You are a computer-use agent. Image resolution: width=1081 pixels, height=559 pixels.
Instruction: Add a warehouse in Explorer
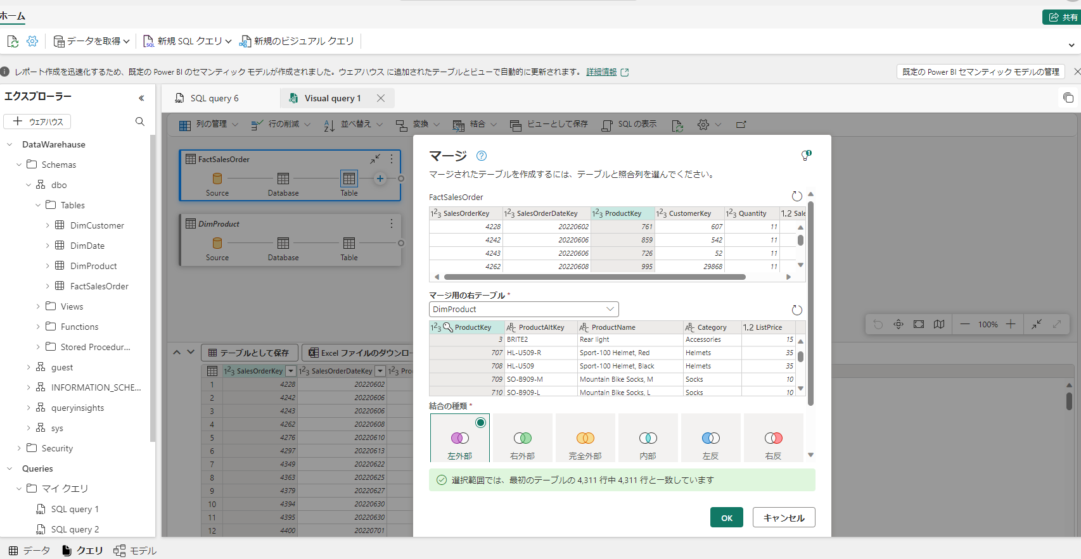click(x=37, y=122)
